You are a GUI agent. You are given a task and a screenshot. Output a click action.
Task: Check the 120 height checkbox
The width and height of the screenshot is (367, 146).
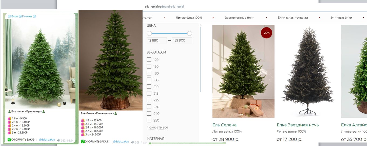[x=149, y=60]
